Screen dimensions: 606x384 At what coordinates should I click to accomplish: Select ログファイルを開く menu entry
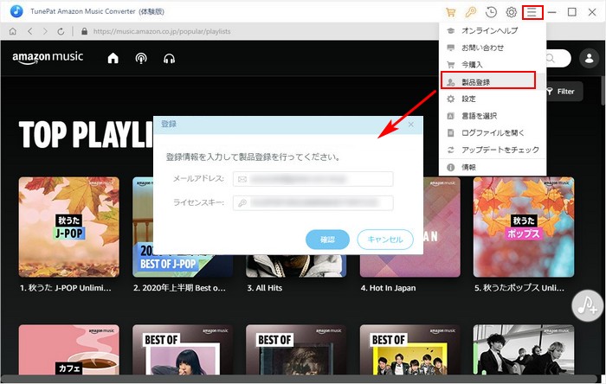click(x=493, y=133)
